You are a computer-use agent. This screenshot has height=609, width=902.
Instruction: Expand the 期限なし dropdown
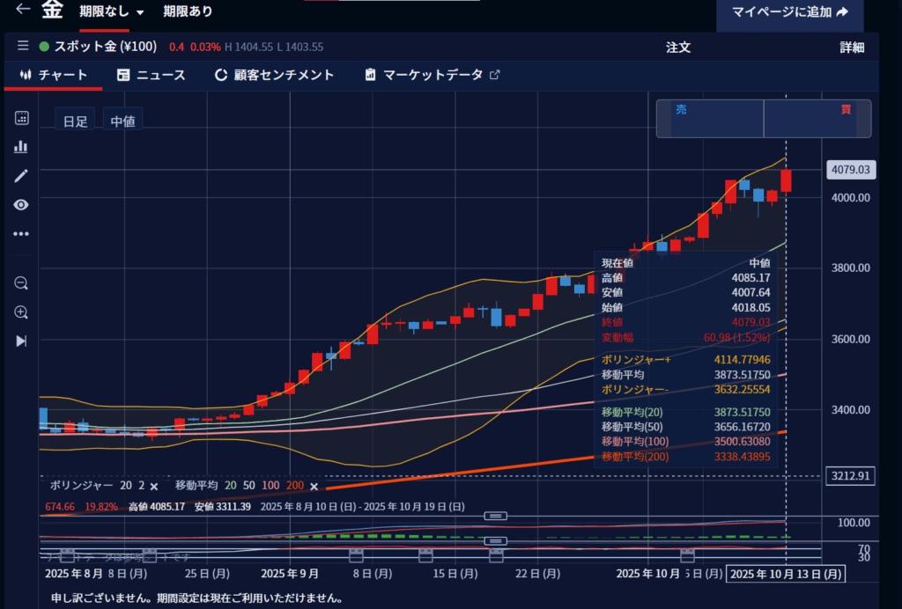pos(112,12)
